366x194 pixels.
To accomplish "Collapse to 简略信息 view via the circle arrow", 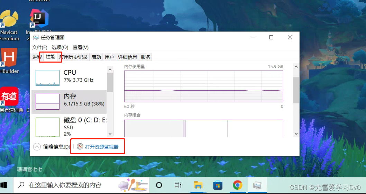I will pyautogui.click(x=37, y=147).
